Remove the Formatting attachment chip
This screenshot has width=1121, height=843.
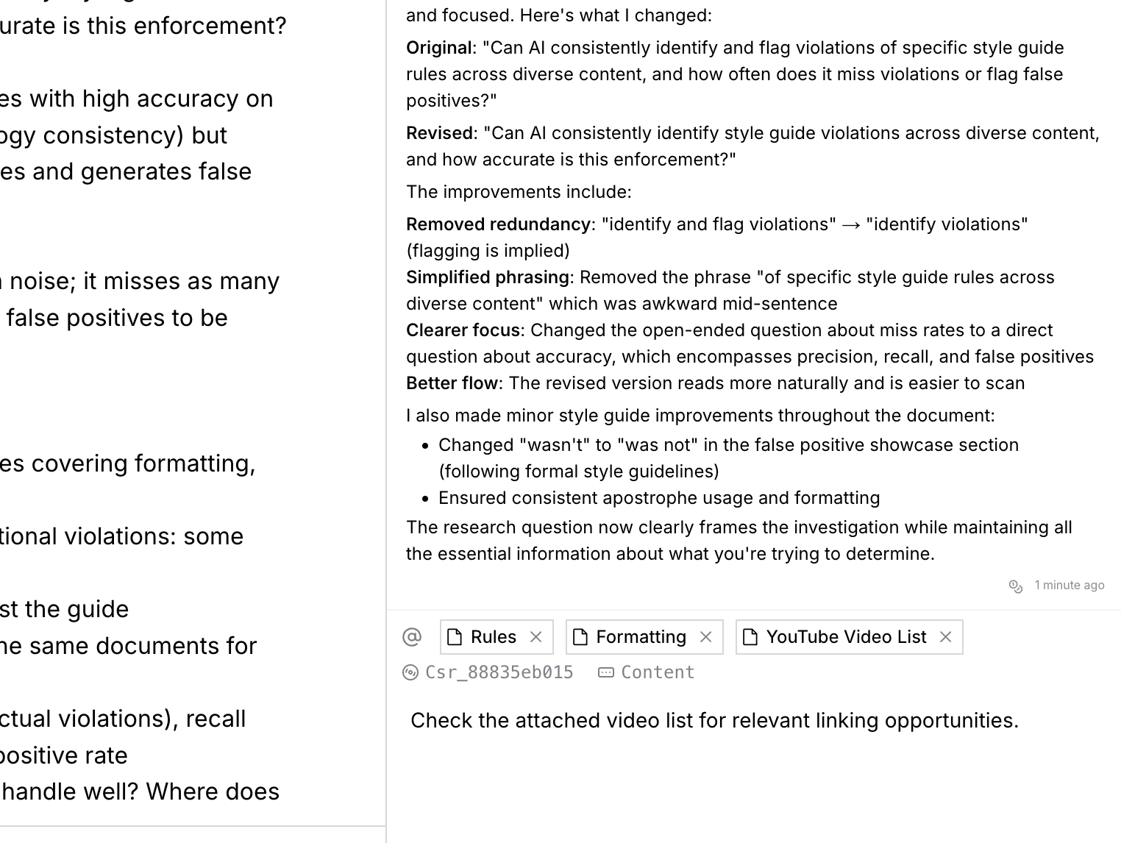coord(706,637)
